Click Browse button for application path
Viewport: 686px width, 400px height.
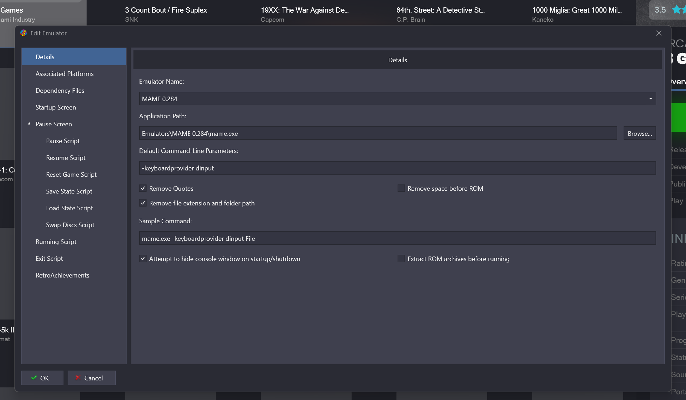(x=639, y=134)
